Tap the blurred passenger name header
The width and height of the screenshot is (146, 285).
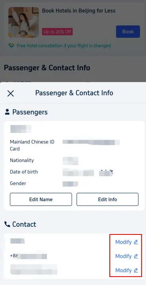point(21,129)
